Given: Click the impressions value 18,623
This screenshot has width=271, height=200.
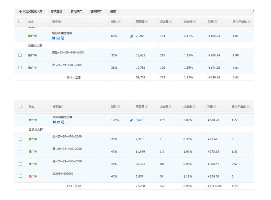Looking at the screenshot, I should (141, 55).
